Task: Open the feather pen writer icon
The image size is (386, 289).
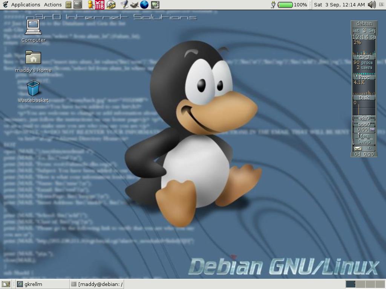Action: coord(124,5)
